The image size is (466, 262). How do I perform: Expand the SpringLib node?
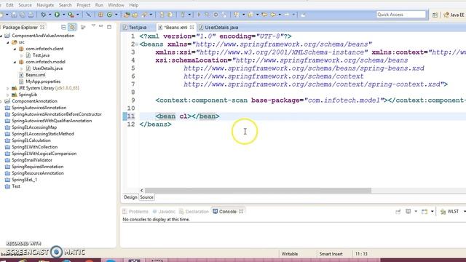click(8, 95)
